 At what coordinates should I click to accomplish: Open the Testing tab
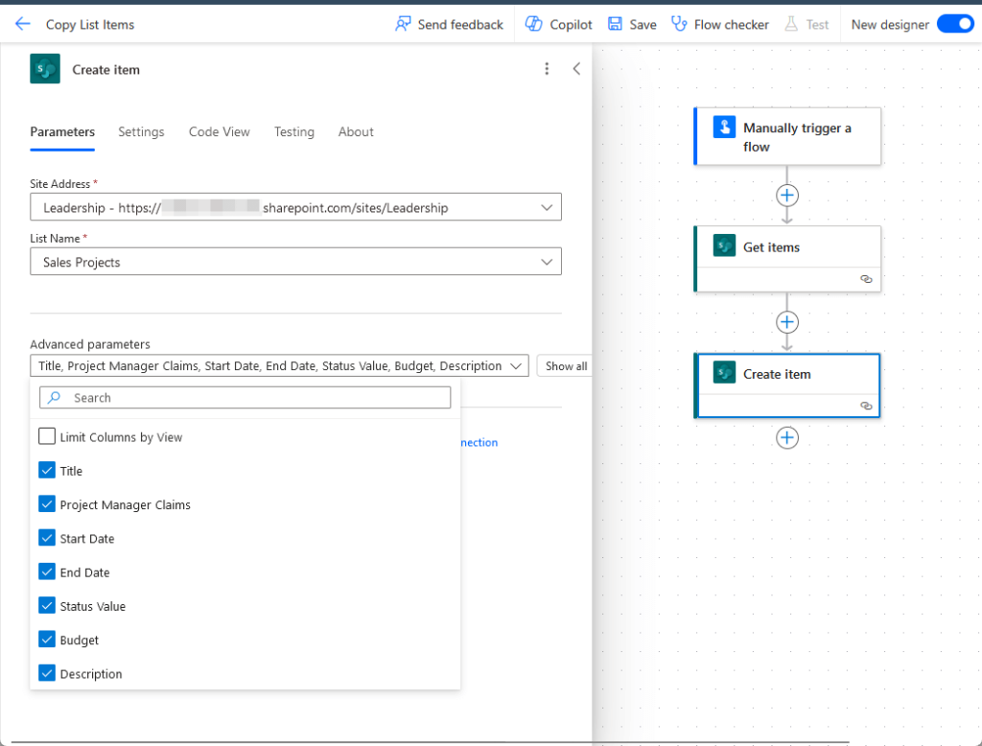[x=294, y=131]
